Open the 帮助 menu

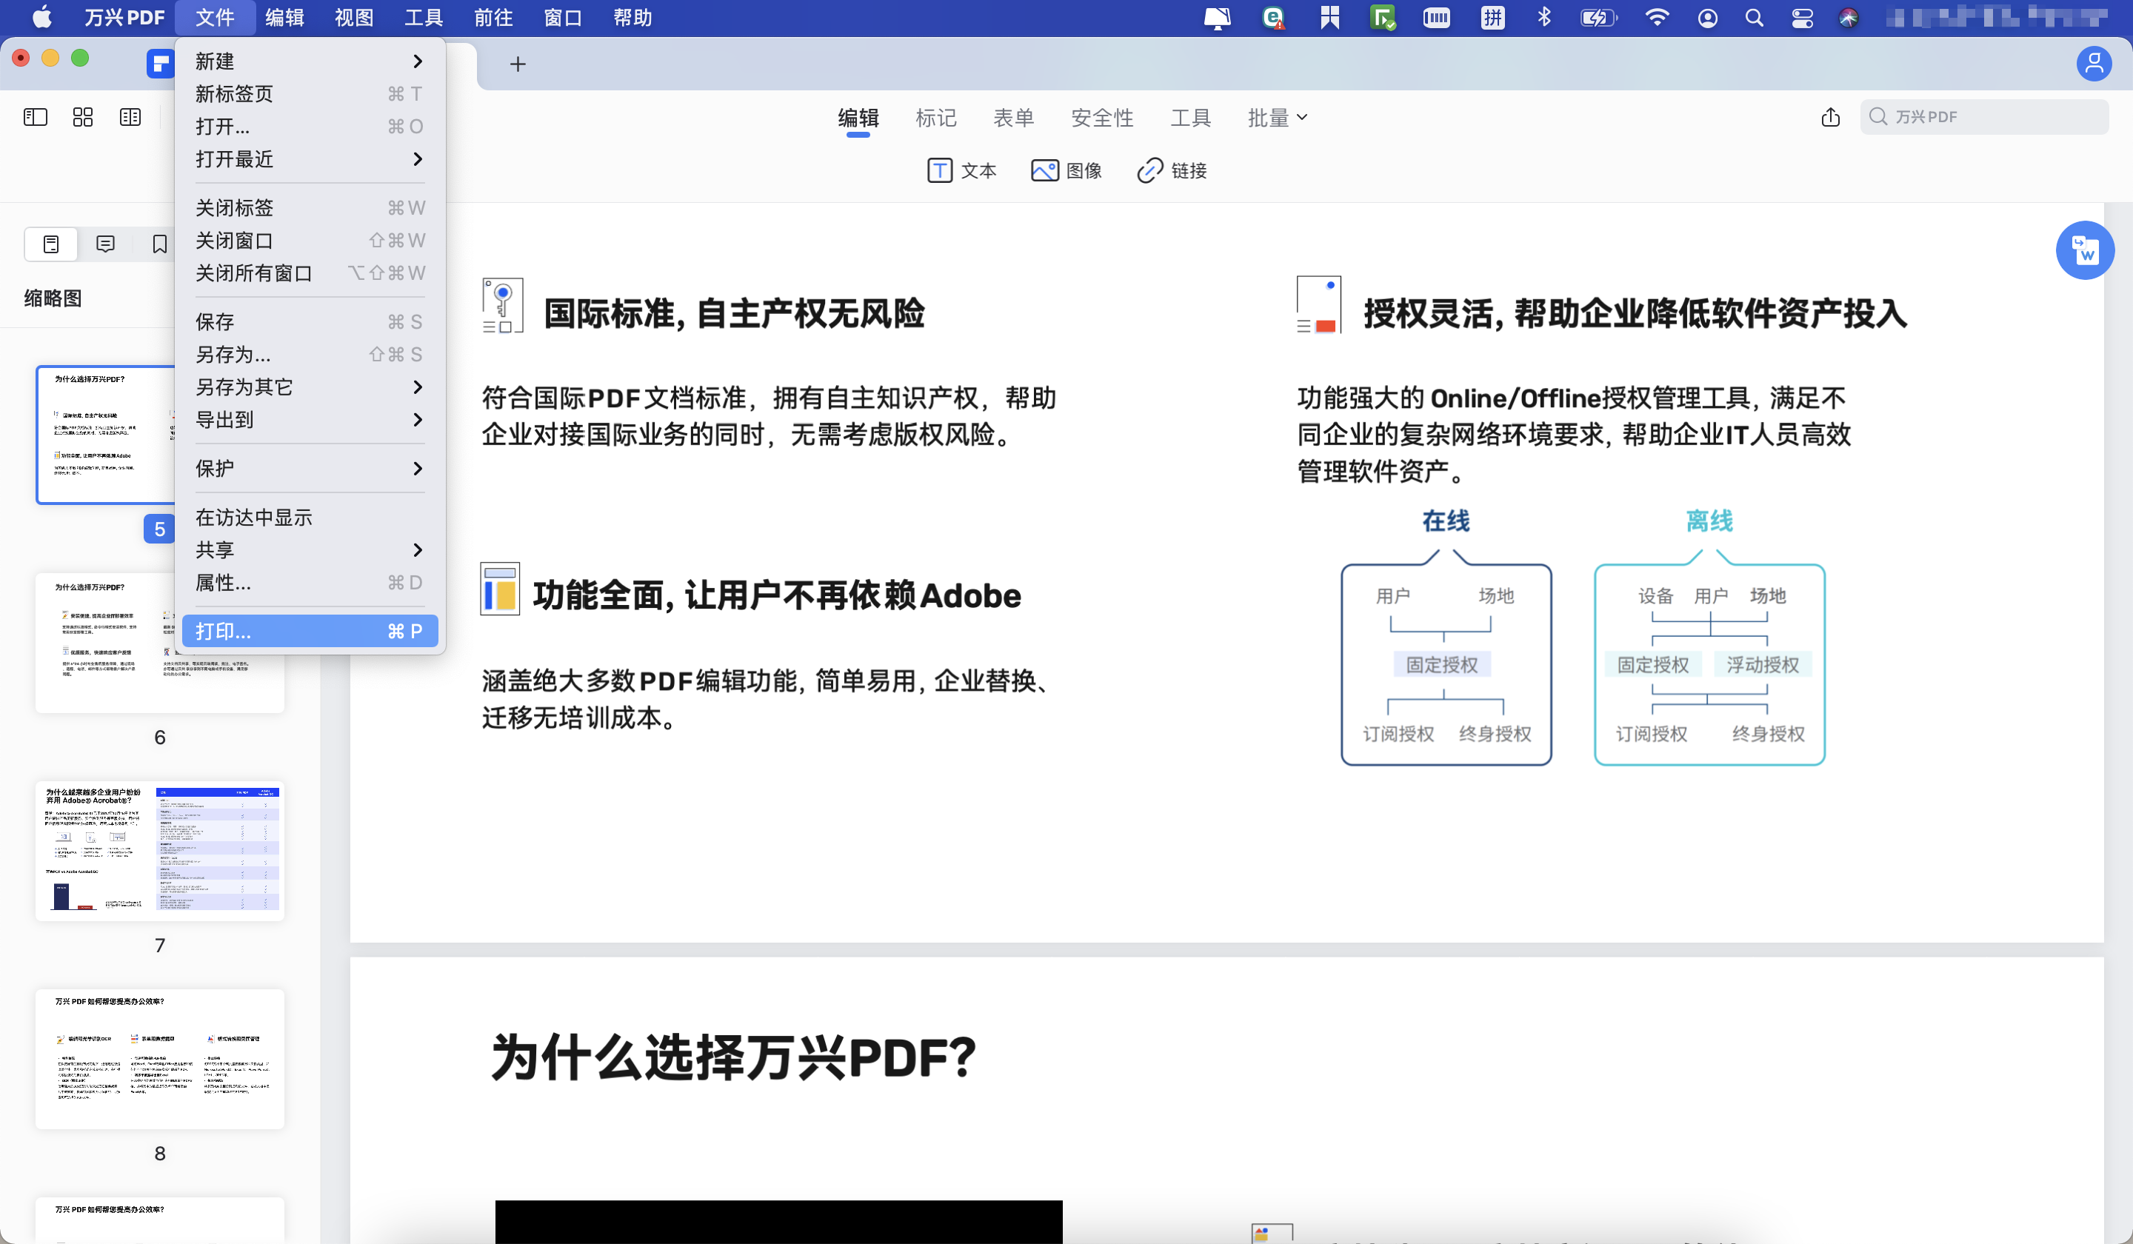632,17
